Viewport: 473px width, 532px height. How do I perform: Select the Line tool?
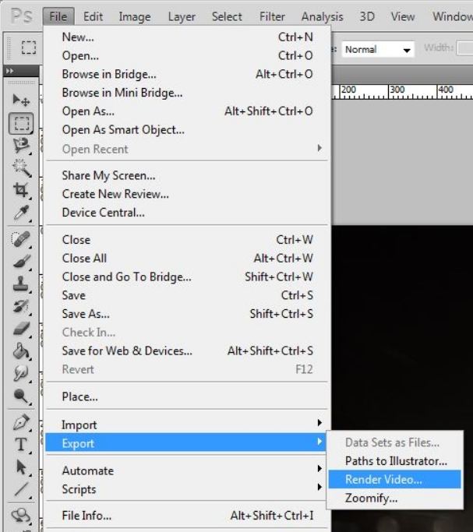(21, 490)
